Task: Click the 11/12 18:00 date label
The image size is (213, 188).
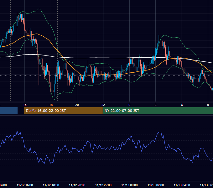Action: (x=51, y=185)
